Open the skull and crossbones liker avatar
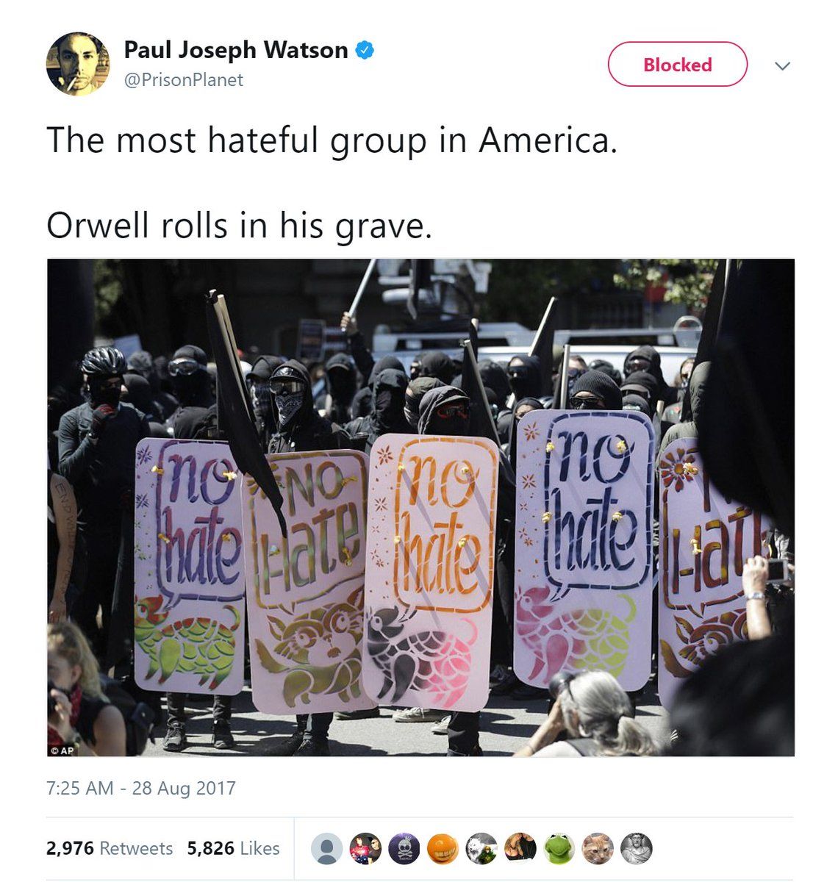The width and height of the screenshot is (838, 882). click(x=404, y=848)
